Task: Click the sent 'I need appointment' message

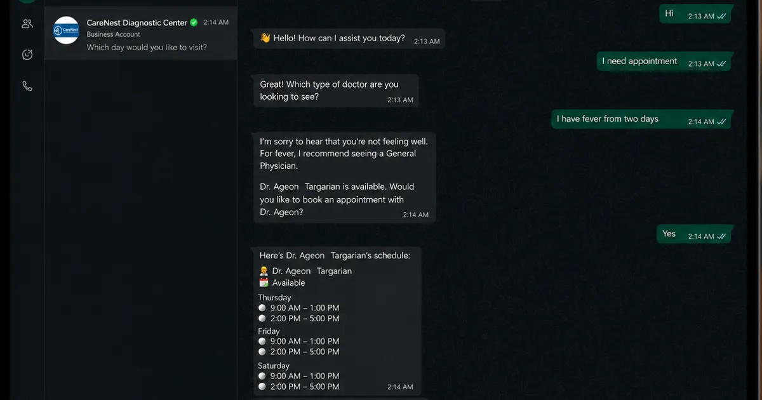Action: pos(664,62)
